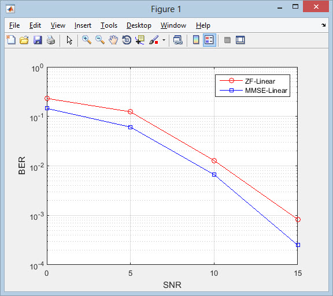Click the Hide Plot Tools icon

pos(227,40)
